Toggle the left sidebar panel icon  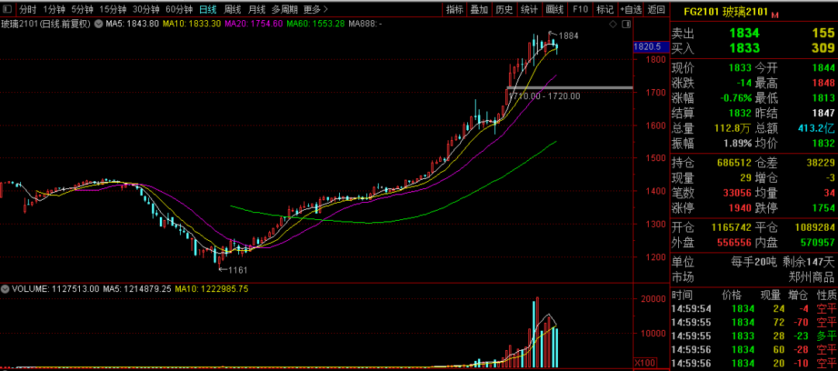pyautogui.click(x=8, y=9)
